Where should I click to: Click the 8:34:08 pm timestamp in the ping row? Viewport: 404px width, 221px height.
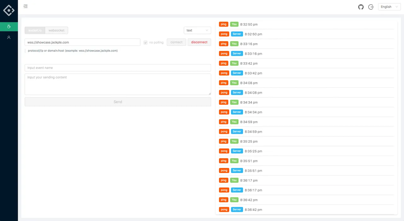(249, 83)
